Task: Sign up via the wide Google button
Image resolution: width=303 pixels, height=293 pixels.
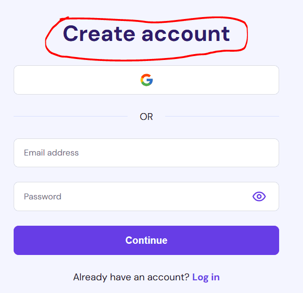Action: [x=146, y=80]
